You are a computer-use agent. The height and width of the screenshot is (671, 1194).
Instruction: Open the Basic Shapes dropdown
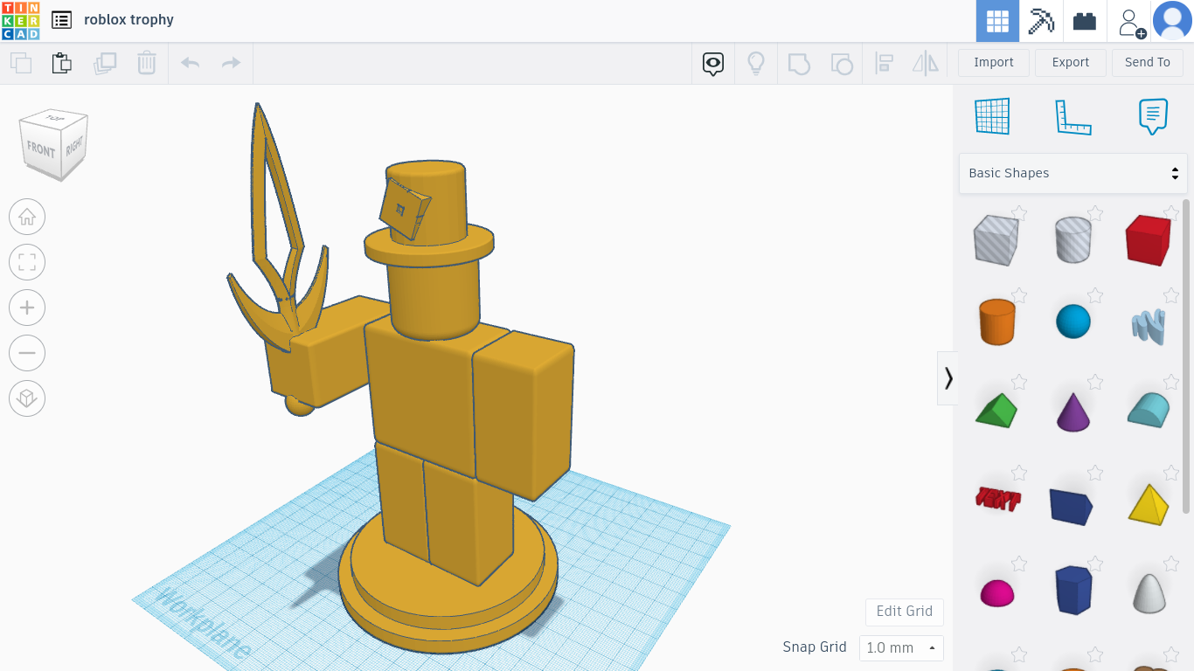click(x=1073, y=173)
